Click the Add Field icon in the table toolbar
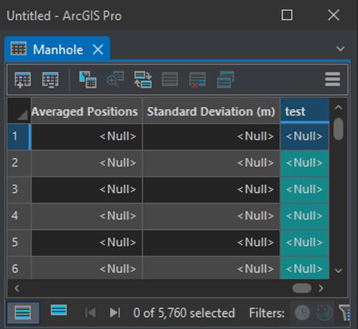The height and width of the screenshot is (329, 358). click(22, 80)
